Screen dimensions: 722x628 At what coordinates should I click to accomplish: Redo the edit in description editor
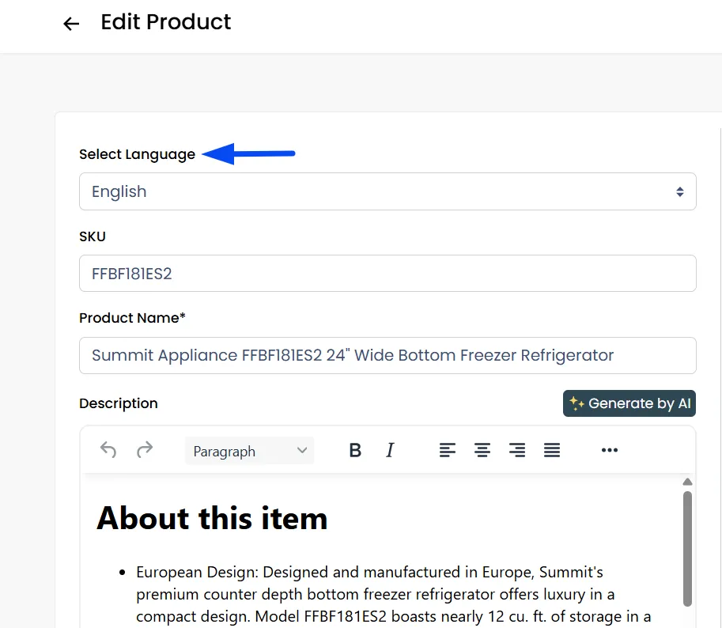(145, 450)
